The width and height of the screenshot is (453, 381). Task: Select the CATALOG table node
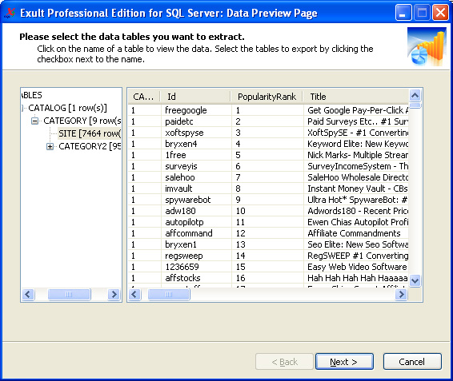tap(67, 108)
